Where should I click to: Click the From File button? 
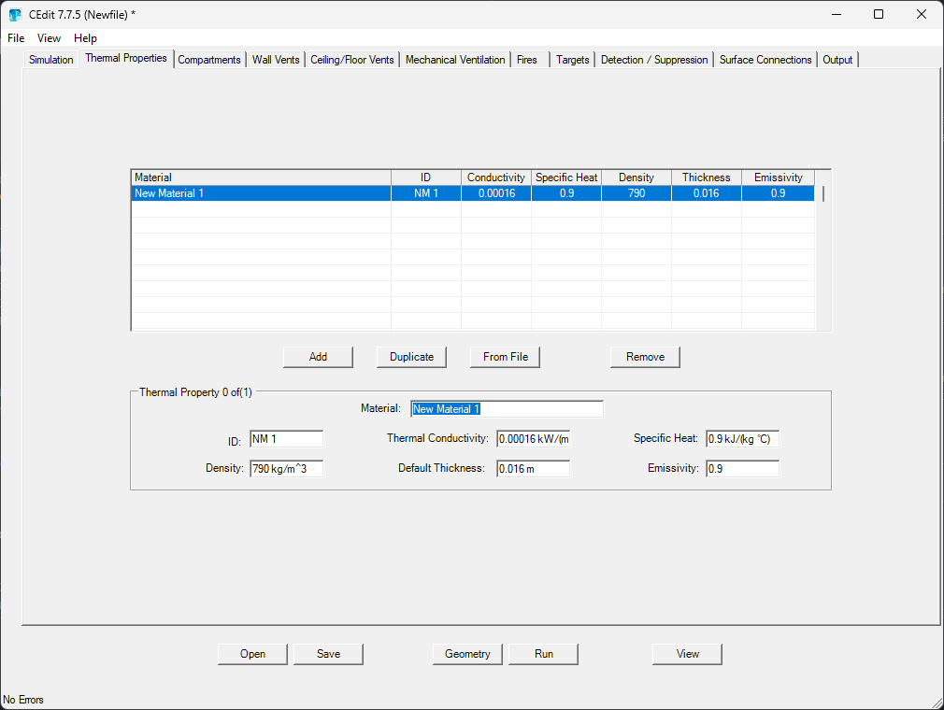(x=505, y=357)
